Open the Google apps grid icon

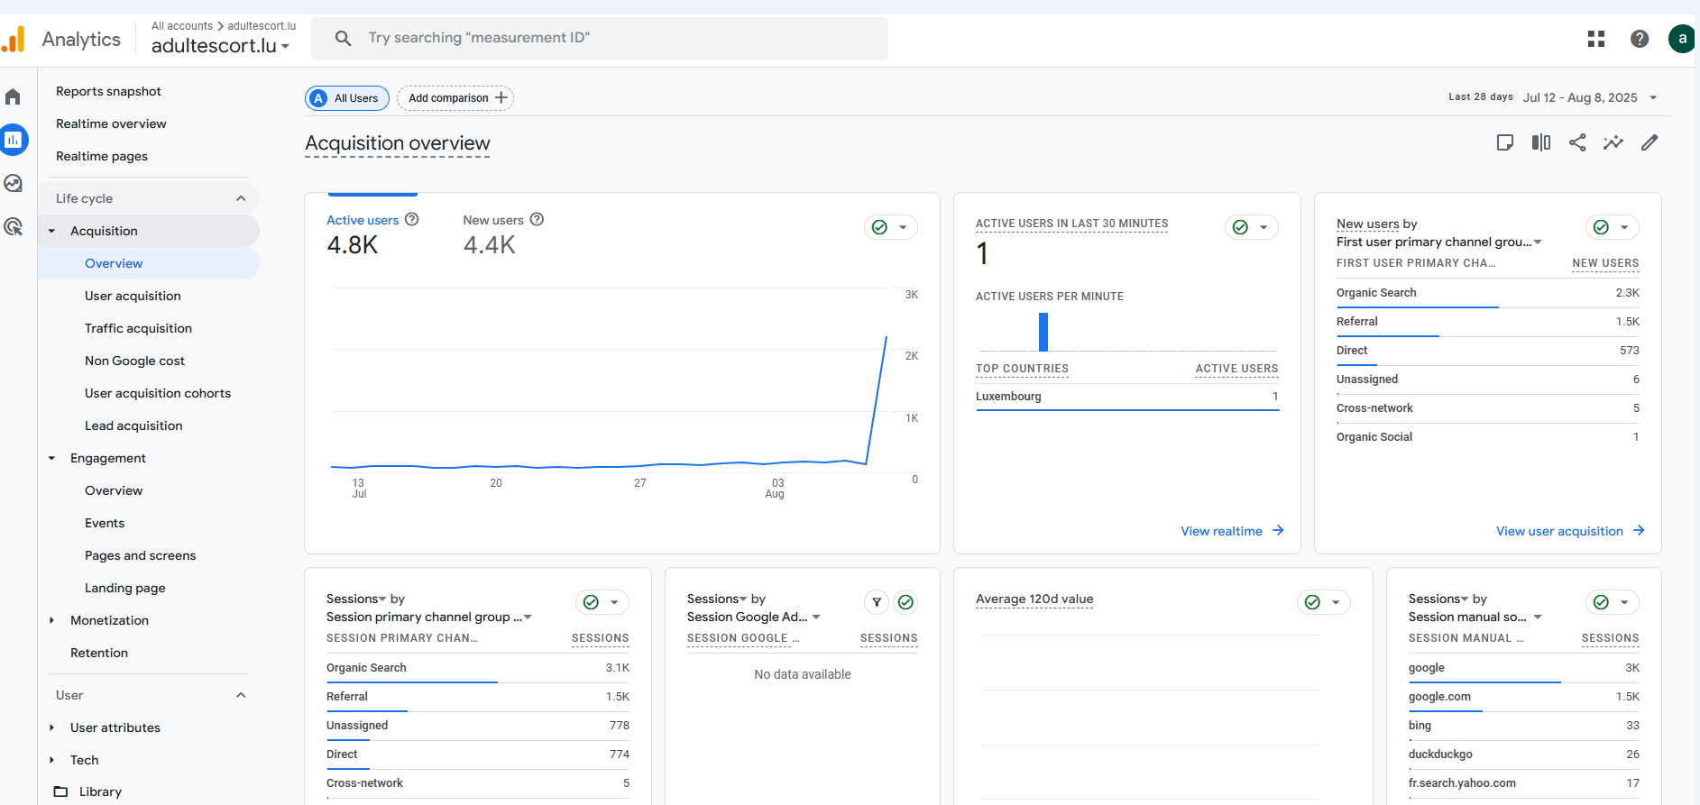click(1596, 39)
